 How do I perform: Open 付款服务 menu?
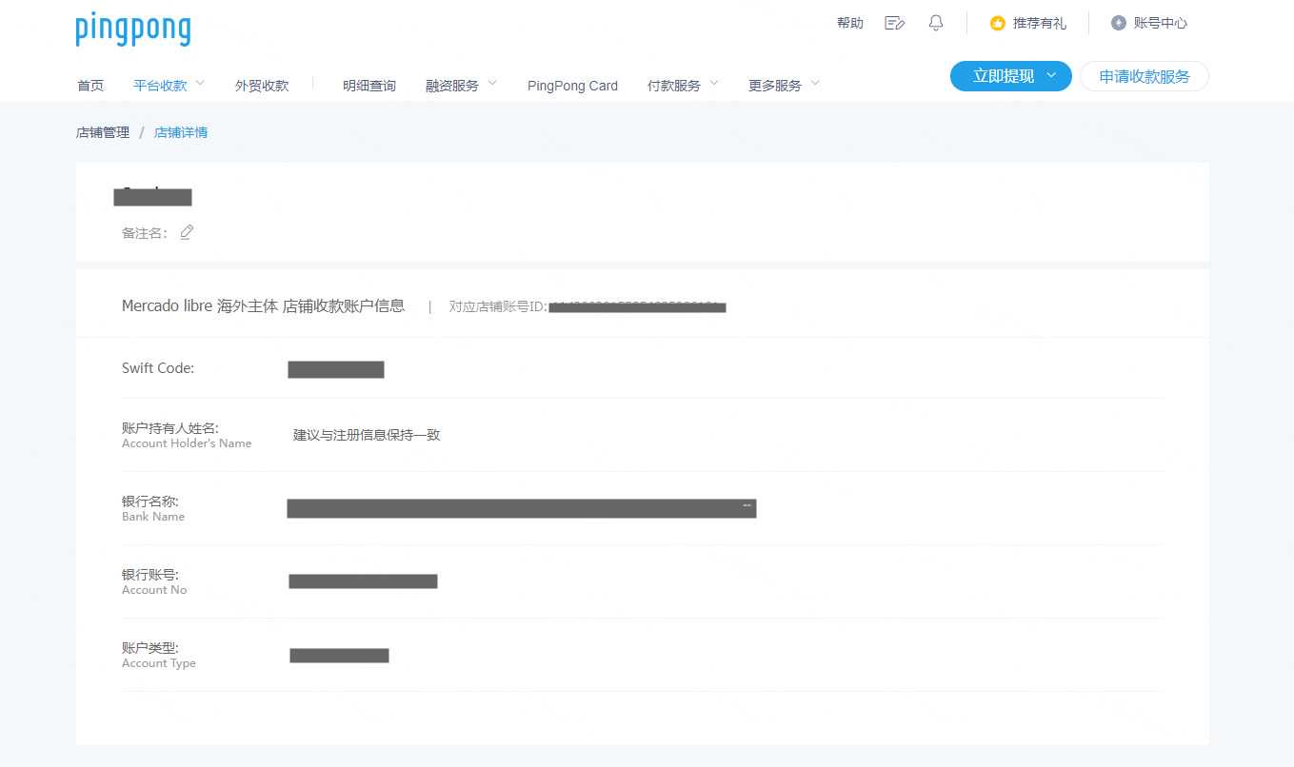pyautogui.click(x=674, y=86)
